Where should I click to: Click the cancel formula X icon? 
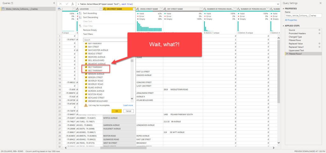click(60, 4)
